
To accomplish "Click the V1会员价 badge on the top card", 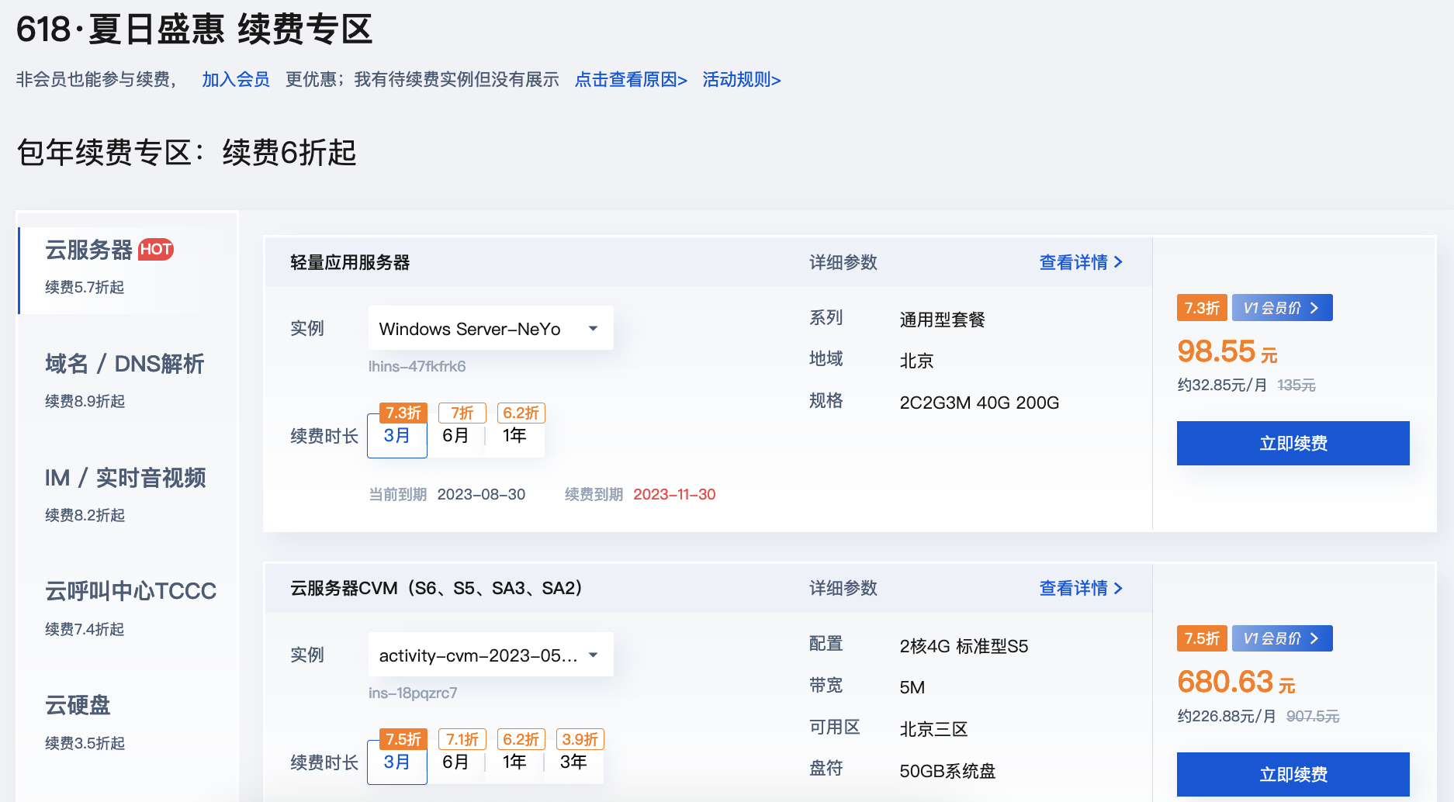I will point(1281,307).
